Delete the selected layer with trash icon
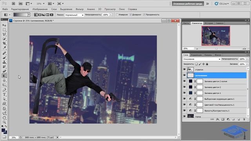251x141 pixels. tap(244, 119)
